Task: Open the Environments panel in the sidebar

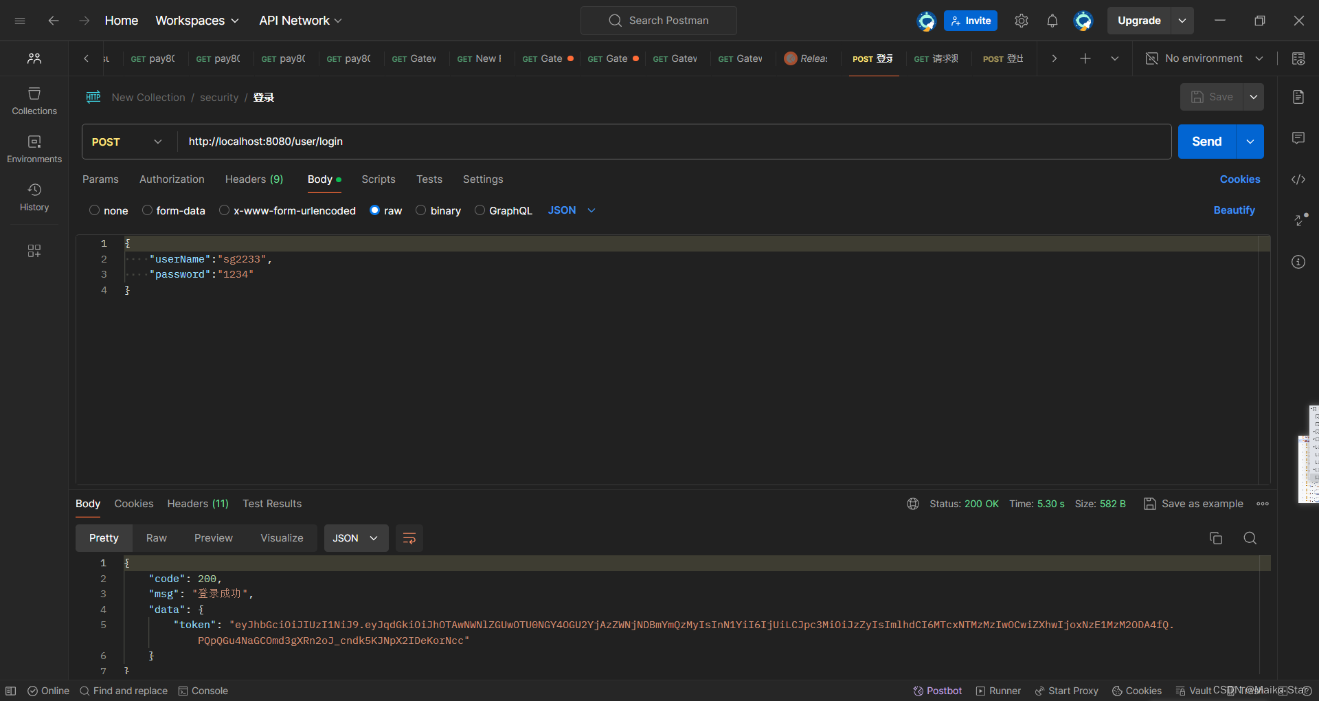Action: pyautogui.click(x=34, y=148)
